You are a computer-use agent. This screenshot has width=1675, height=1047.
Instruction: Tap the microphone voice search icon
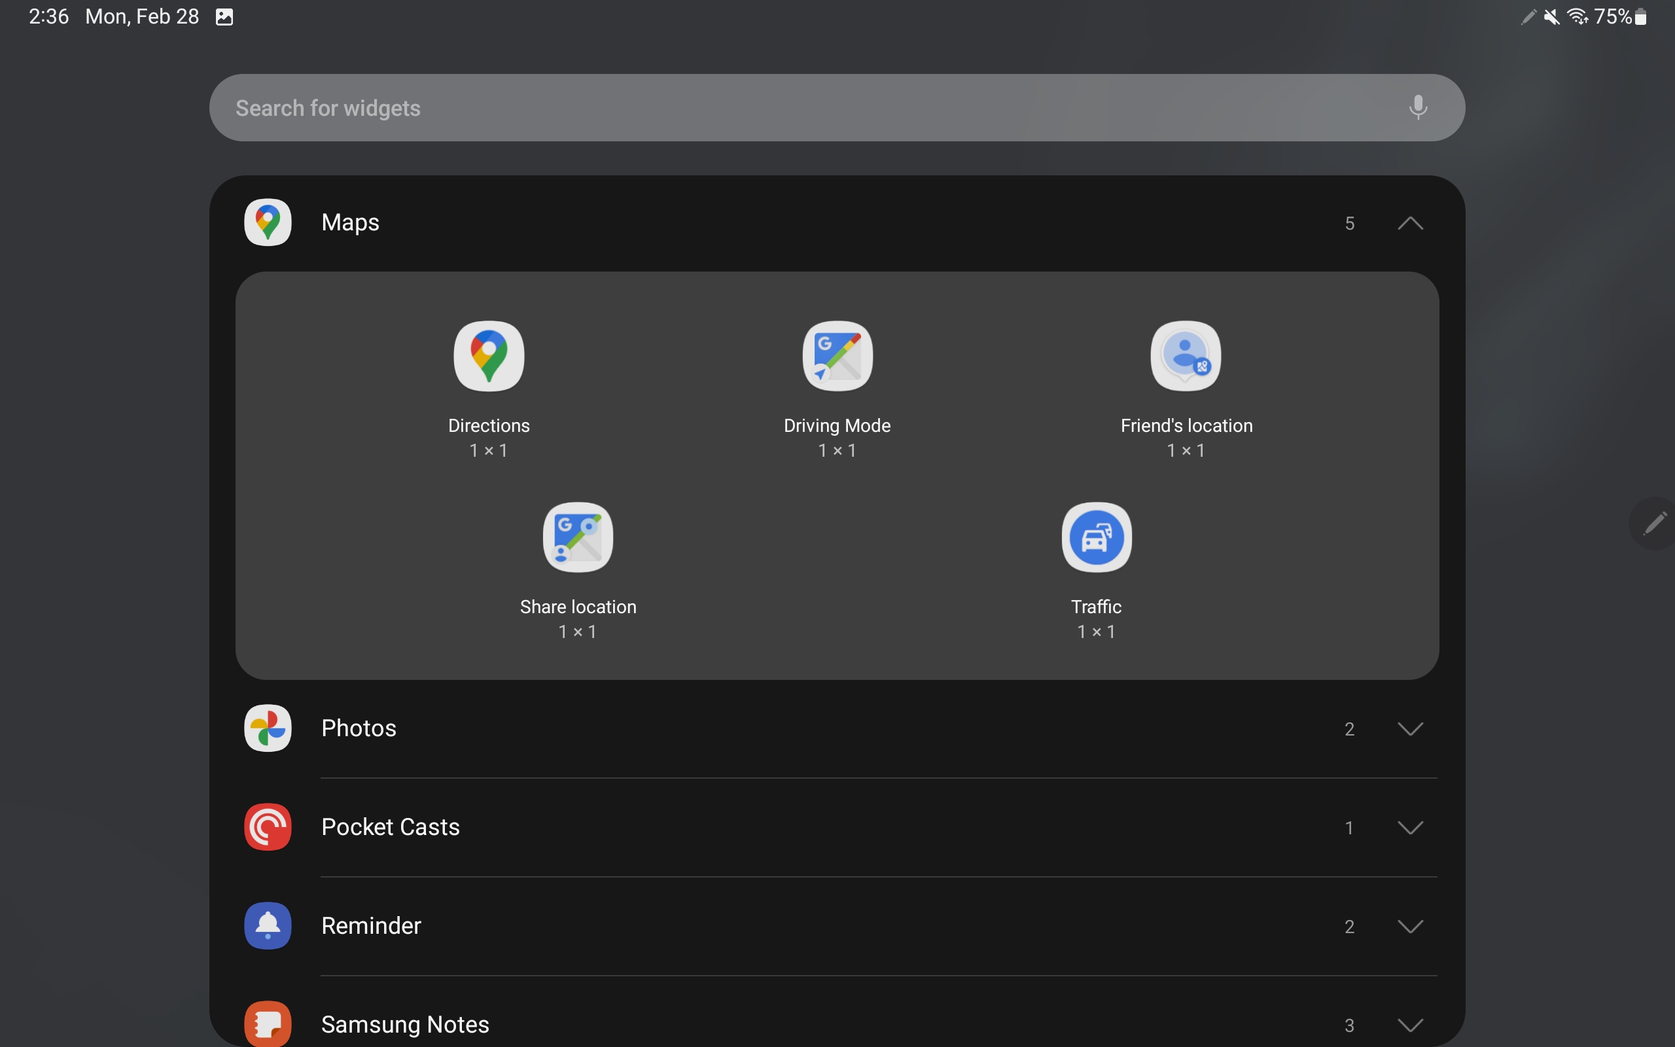[1417, 107]
